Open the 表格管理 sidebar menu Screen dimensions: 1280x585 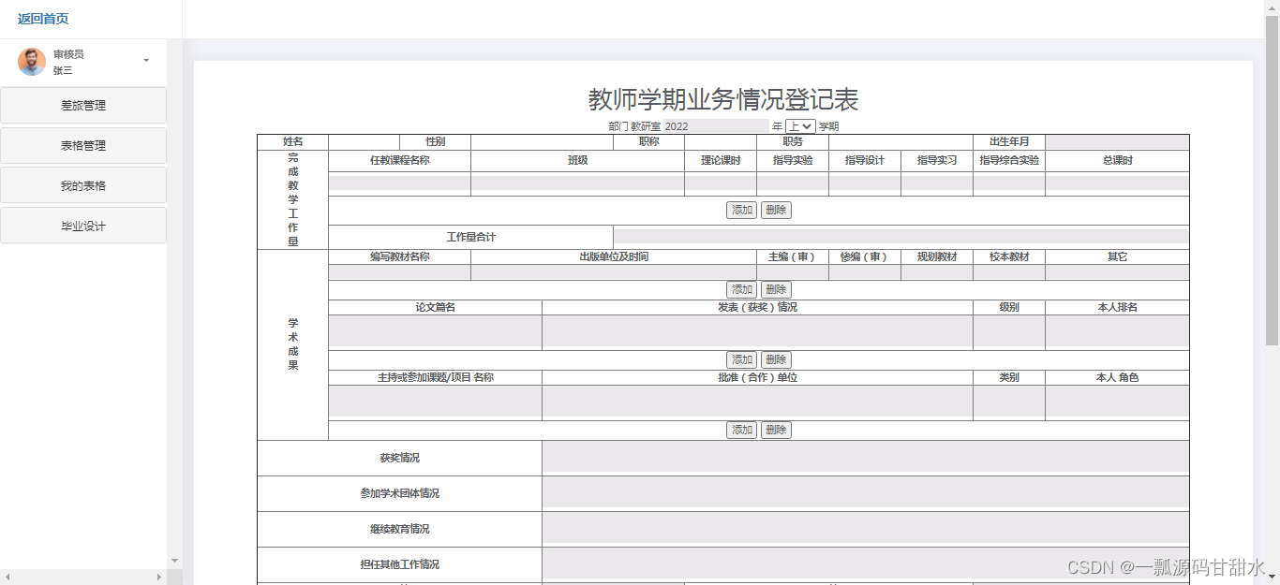point(83,145)
